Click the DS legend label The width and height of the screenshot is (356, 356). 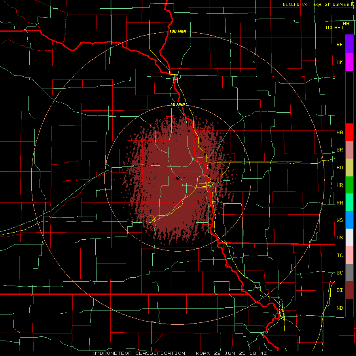pyautogui.click(x=339, y=238)
